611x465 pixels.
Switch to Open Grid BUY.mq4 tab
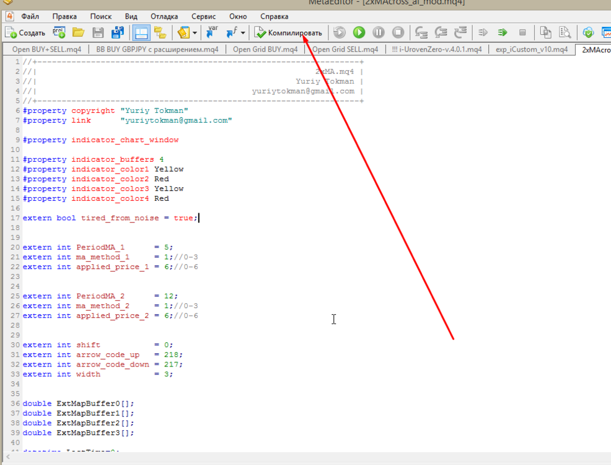click(x=265, y=50)
